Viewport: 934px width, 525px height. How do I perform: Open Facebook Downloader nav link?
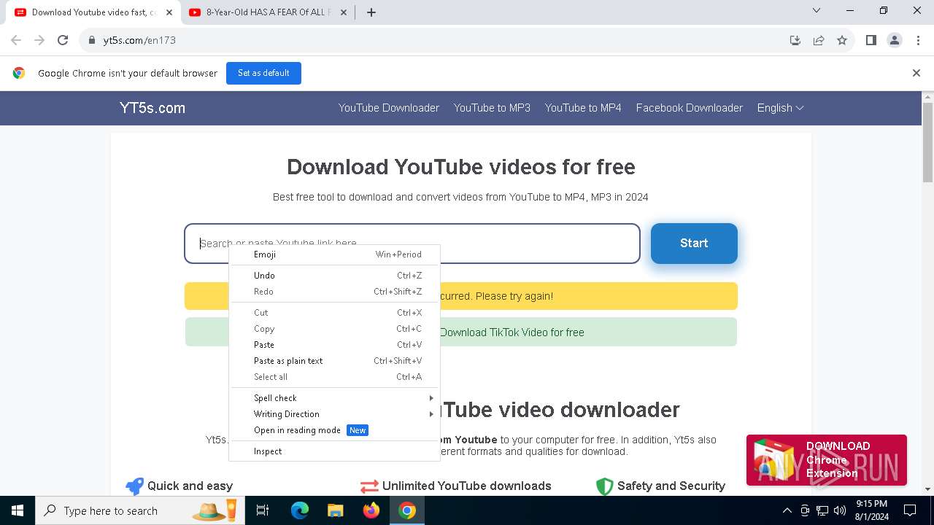(x=690, y=108)
